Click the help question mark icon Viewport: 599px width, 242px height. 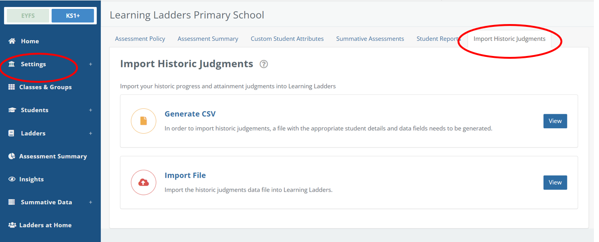pyautogui.click(x=264, y=64)
